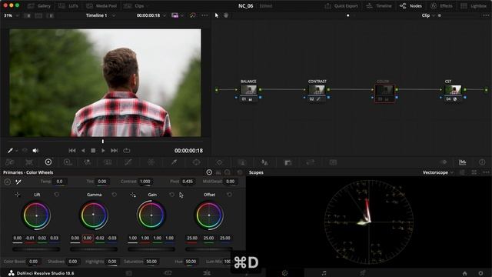Open the Color Warper palette
492x277 pixels.
click(151, 162)
